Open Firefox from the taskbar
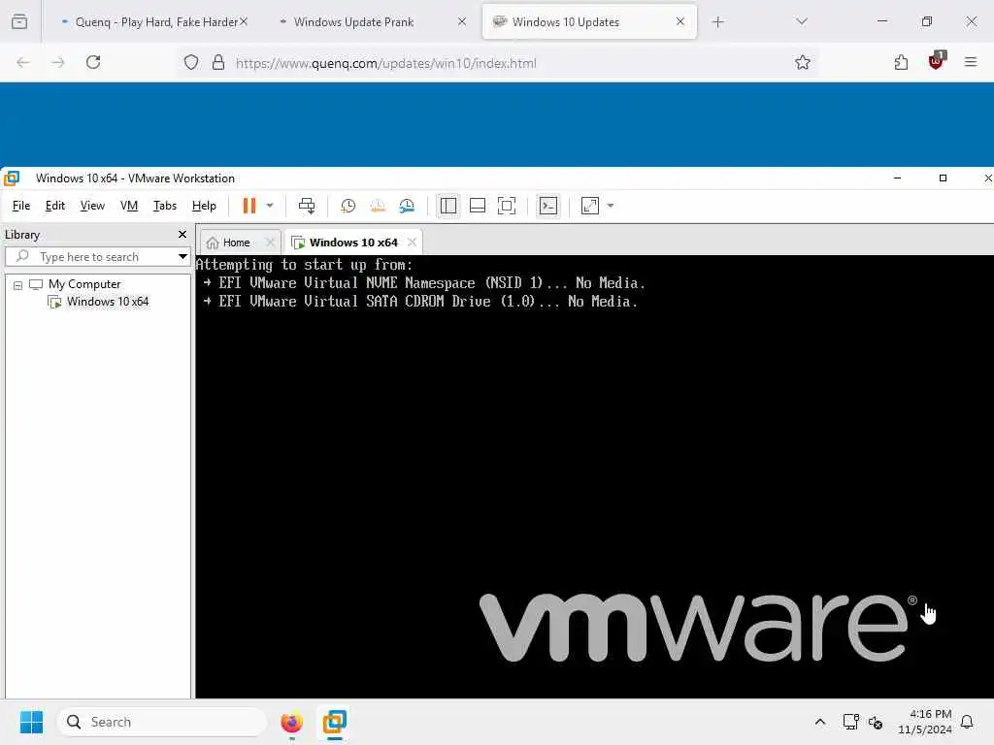 pos(291,722)
